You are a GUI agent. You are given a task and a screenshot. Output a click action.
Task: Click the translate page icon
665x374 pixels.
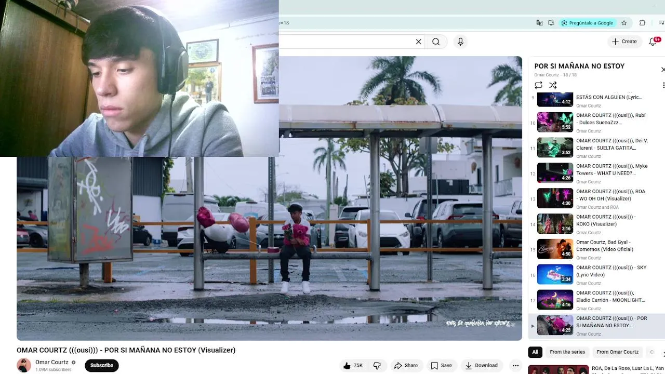coord(539,23)
